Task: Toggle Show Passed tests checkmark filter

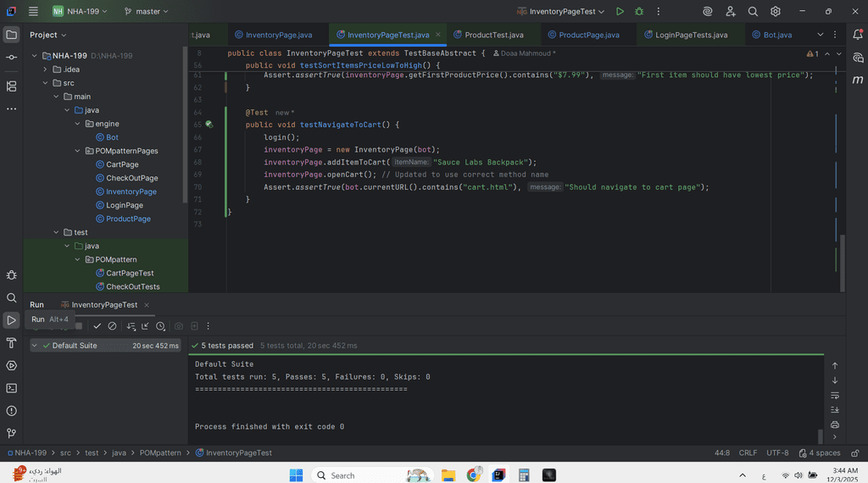Action: pyautogui.click(x=97, y=326)
